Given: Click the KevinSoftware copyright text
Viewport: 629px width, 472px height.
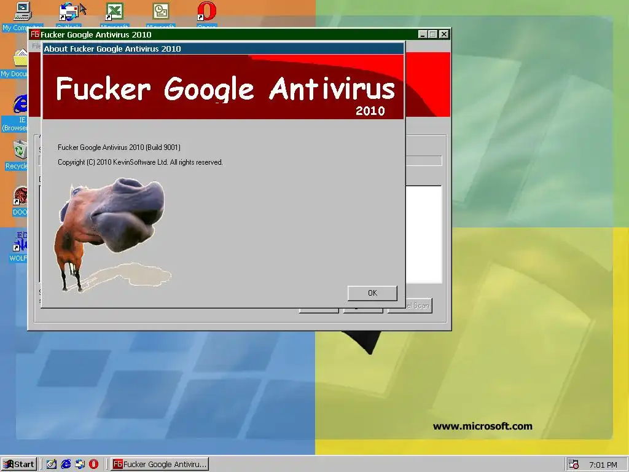Looking at the screenshot, I should pyautogui.click(x=140, y=162).
